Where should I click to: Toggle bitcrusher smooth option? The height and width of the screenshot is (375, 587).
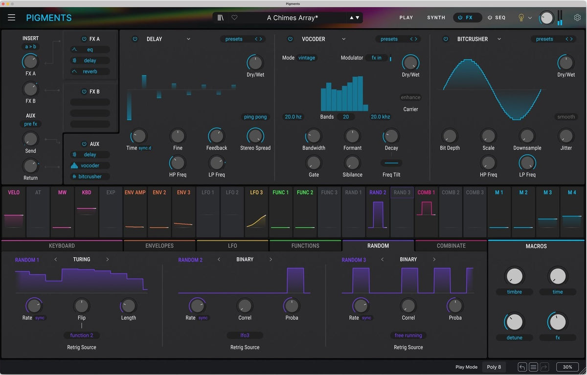click(x=566, y=117)
